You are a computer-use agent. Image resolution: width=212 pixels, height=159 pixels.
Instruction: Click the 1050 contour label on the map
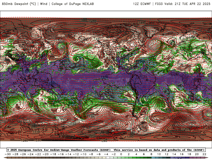click(x=92, y=138)
